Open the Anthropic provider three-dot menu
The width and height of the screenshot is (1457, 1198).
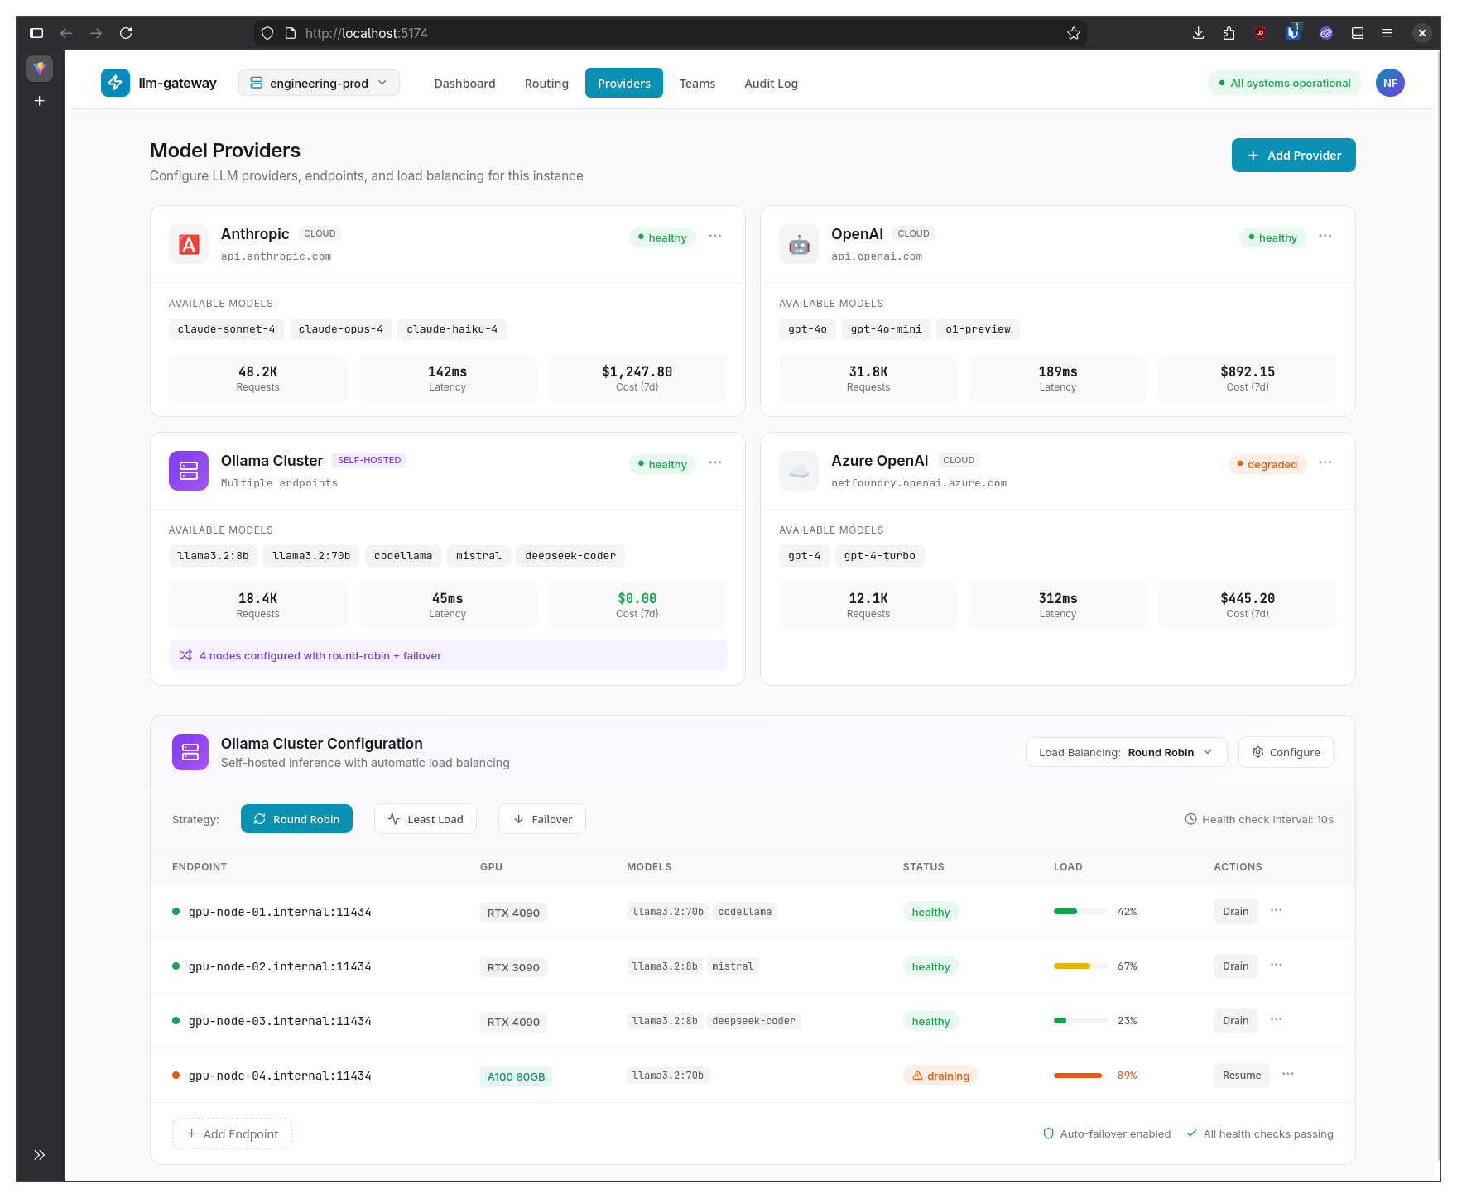715,237
